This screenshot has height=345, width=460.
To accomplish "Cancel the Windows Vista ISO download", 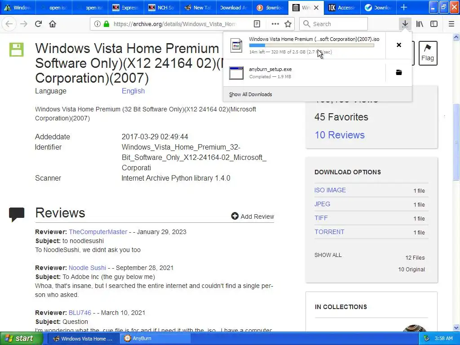I will (399, 45).
